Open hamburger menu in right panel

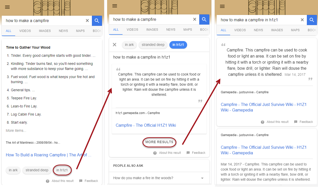pyautogui.click(x=222, y=6)
